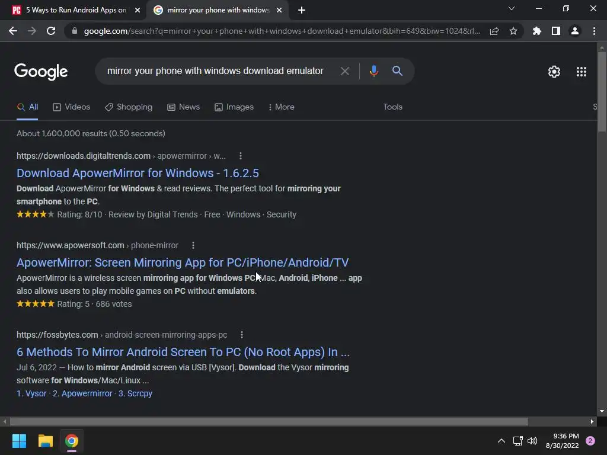Show hidden system tray icons
This screenshot has width=607, height=455.
pos(501,441)
